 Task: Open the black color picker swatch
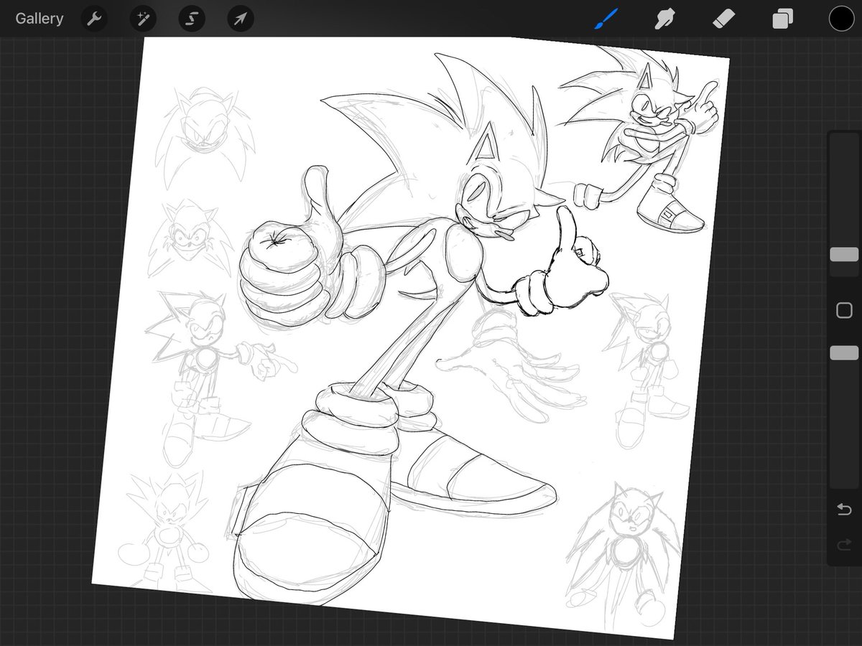click(841, 19)
